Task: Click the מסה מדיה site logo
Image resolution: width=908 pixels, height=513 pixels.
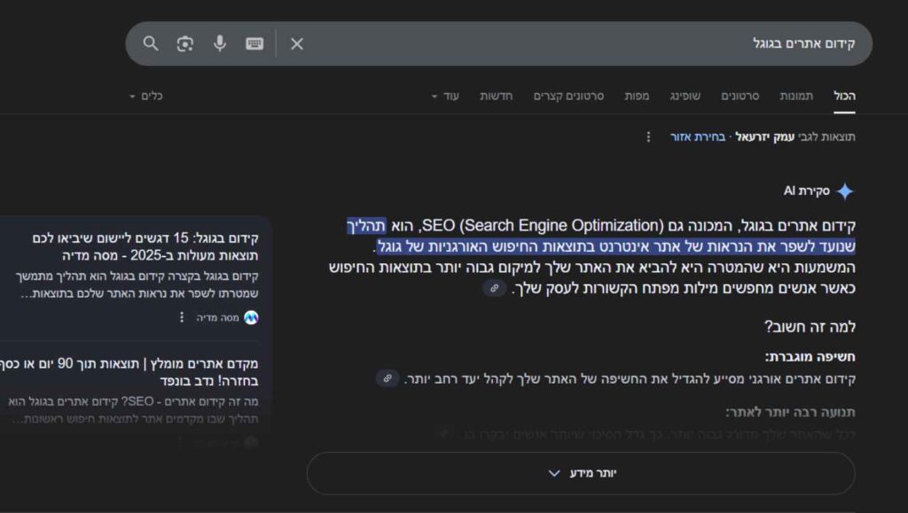Action: (x=251, y=317)
